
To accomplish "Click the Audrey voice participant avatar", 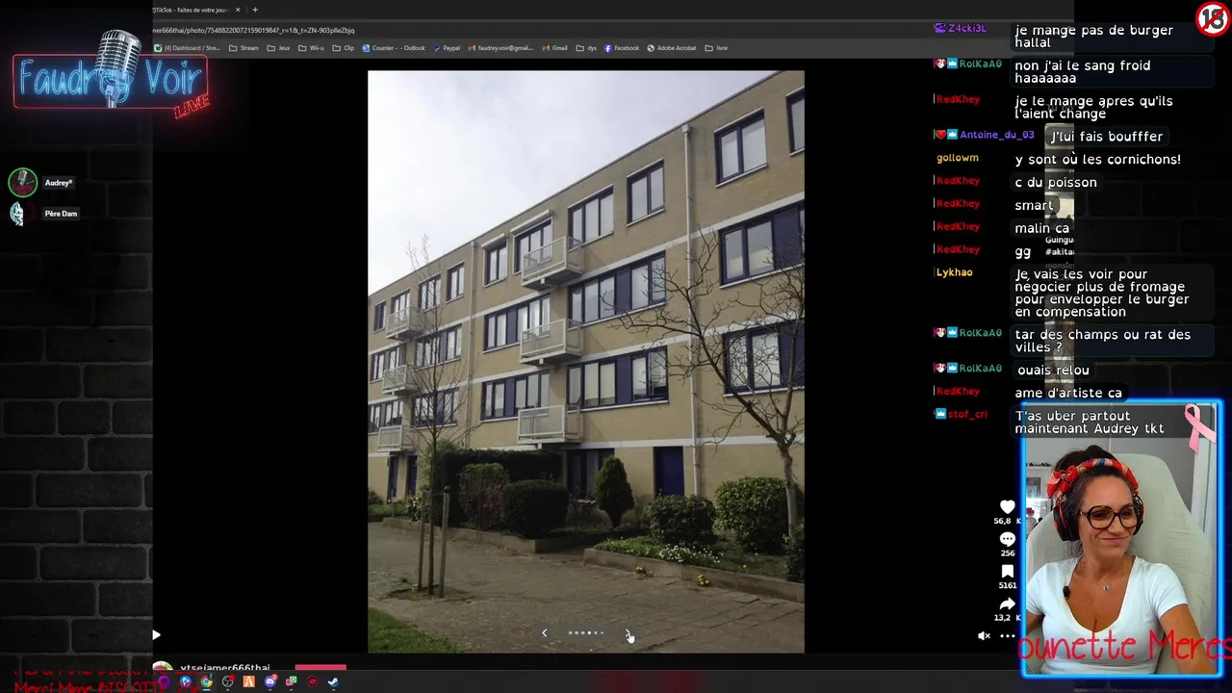I will pos(23,182).
